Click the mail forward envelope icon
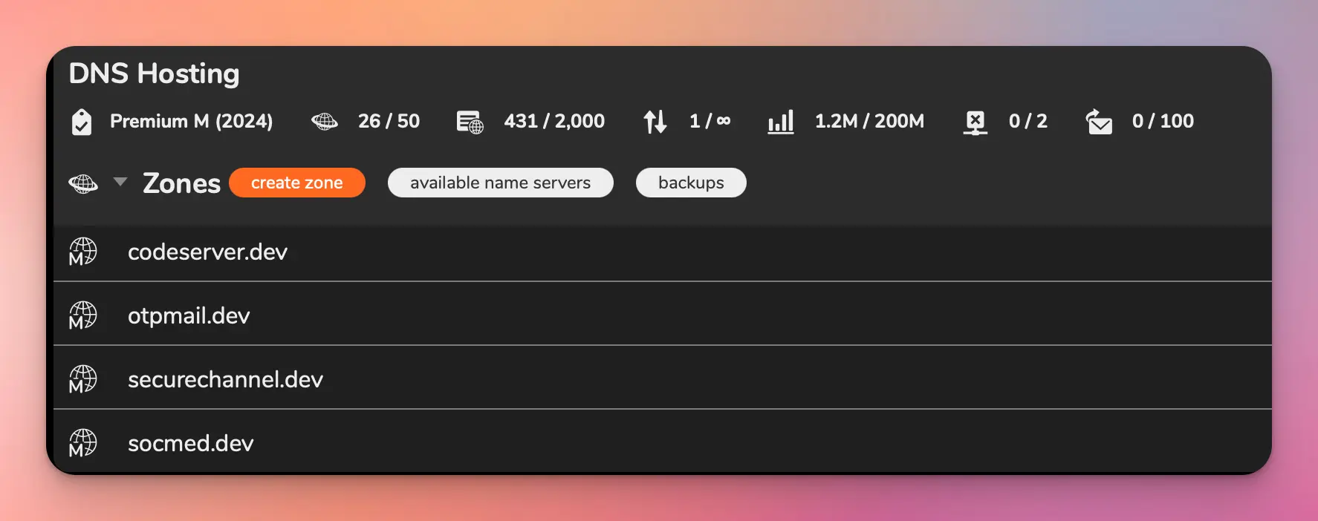Image resolution: width=1318 pixels, height=521 pixels. point(1099,122)
